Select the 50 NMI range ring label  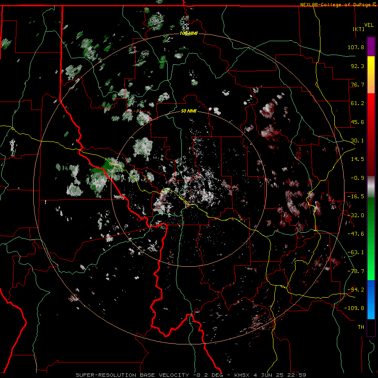(x=189, y=111)
